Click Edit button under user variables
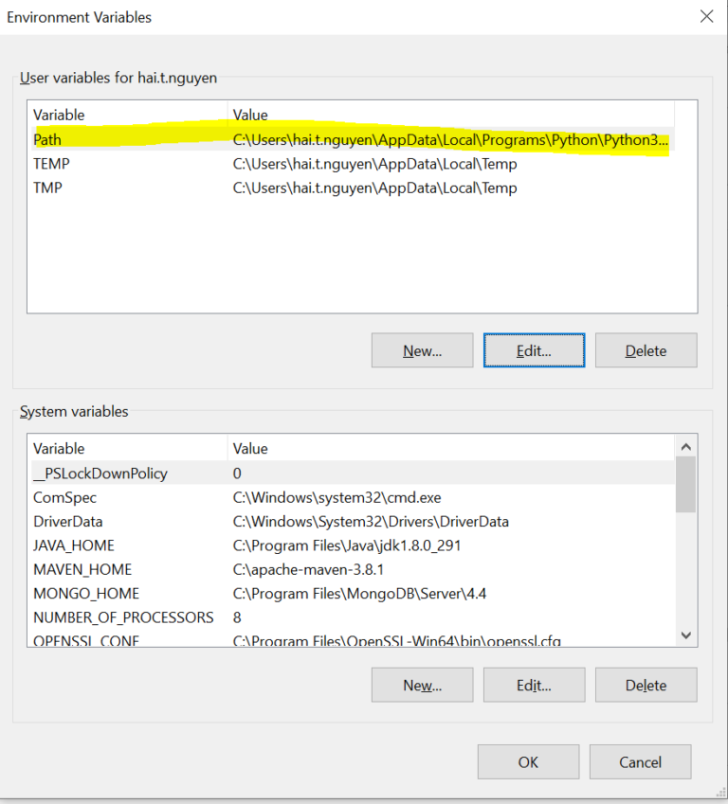The image size is (728, 804). tap(534, 350)
